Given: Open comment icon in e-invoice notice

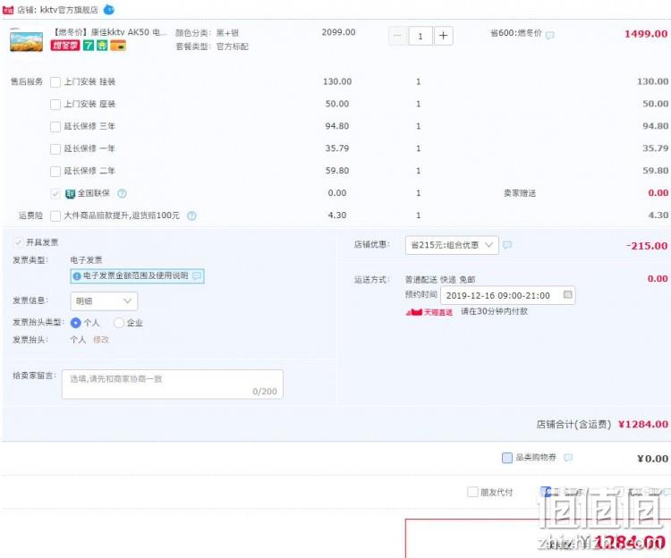Looking at the screenshot, I should click(x=197, y=275).
